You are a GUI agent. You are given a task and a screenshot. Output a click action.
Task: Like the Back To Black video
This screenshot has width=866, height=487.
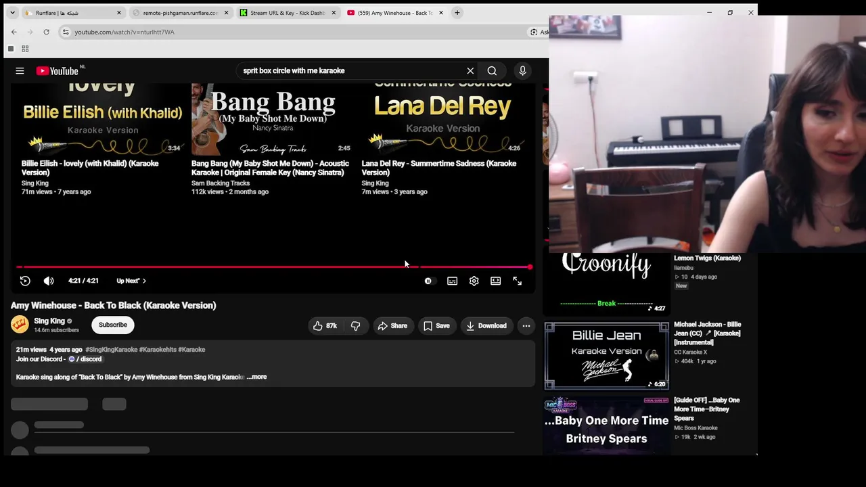(325, 326)
